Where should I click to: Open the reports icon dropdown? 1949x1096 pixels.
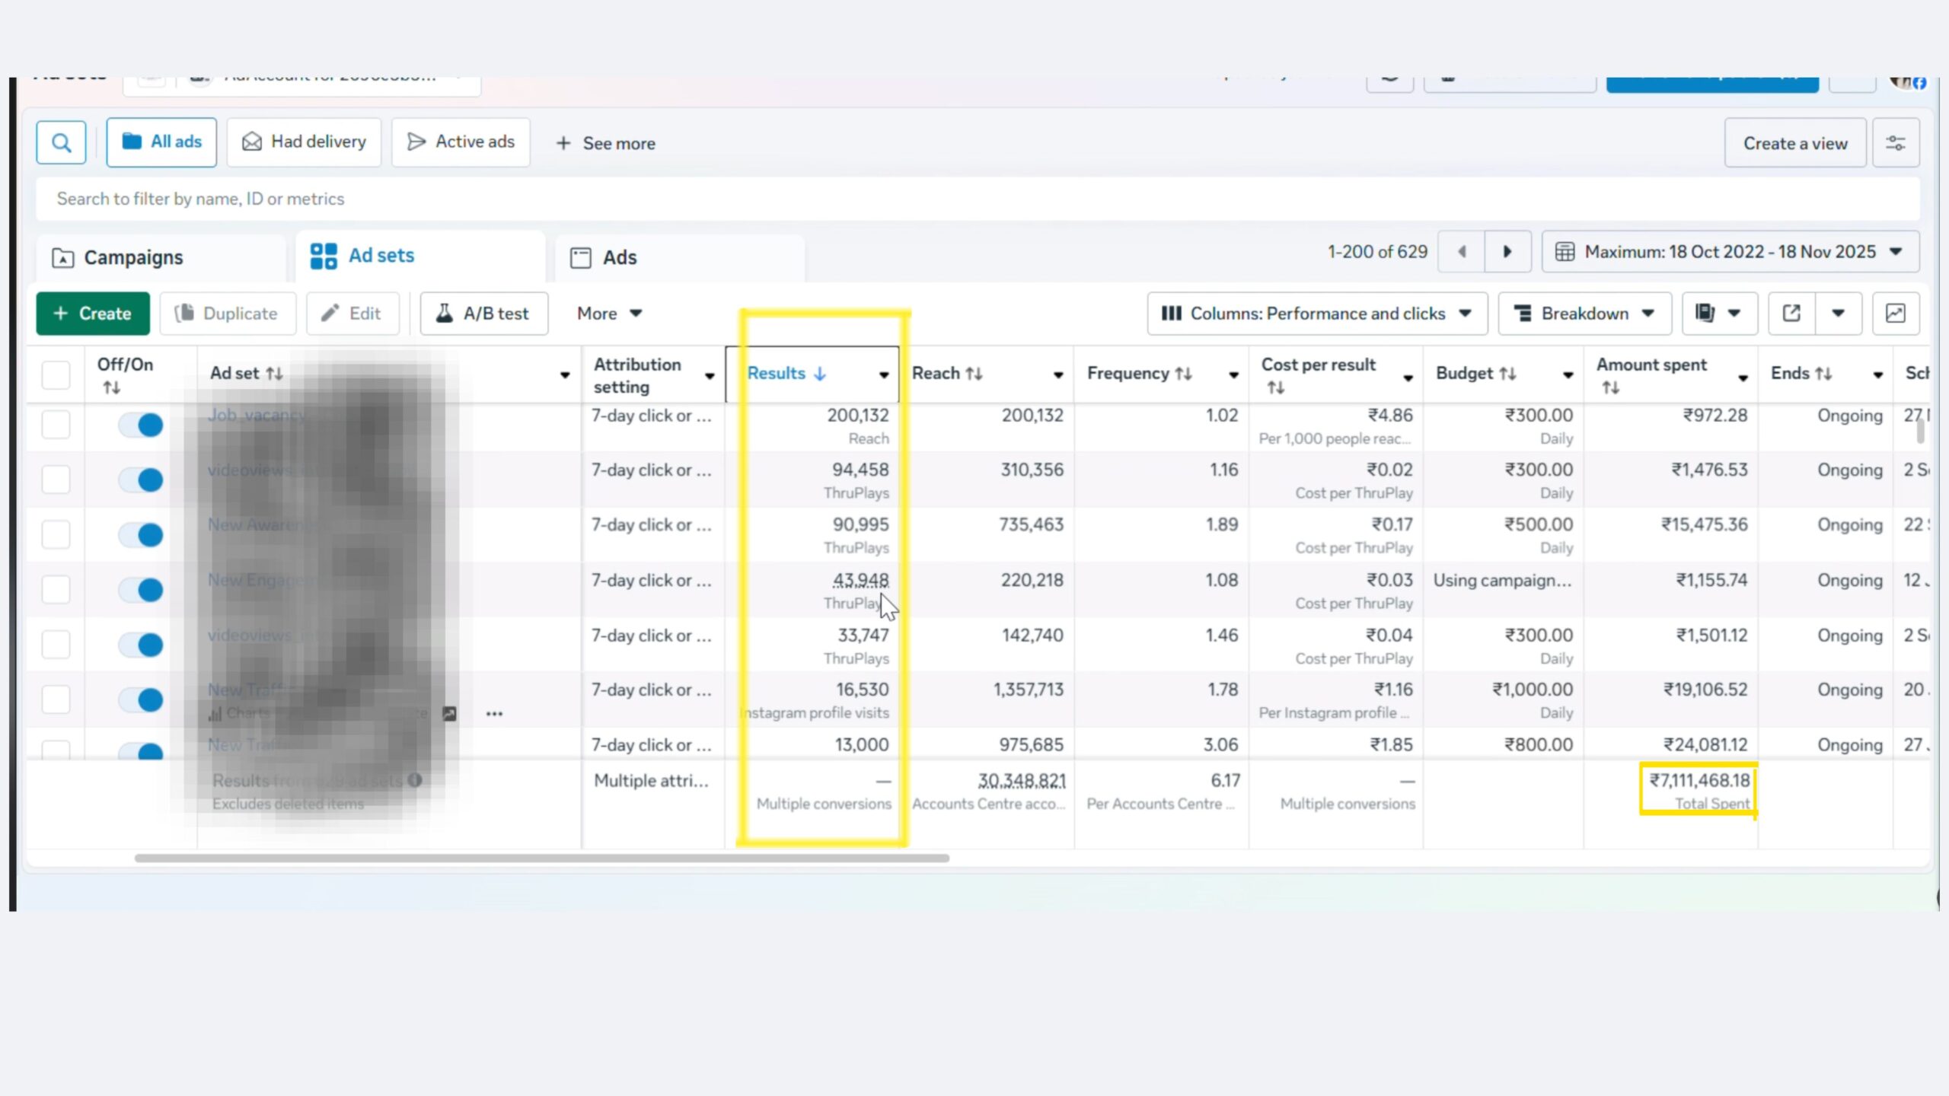1719,314
